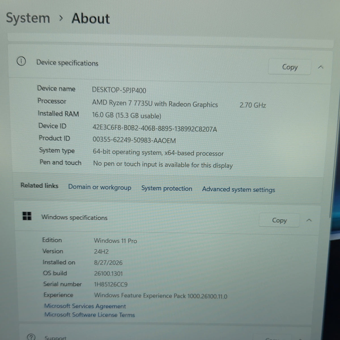Go back to System breadcrumb
This screenshot has height=340, width=340.
[28, 18]
